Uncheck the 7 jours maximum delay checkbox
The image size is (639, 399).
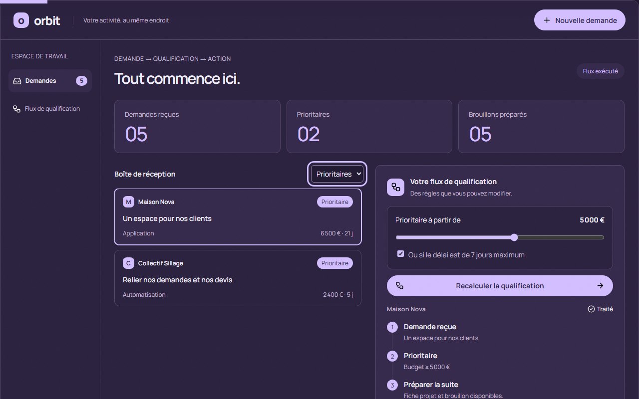coord(400,254)
